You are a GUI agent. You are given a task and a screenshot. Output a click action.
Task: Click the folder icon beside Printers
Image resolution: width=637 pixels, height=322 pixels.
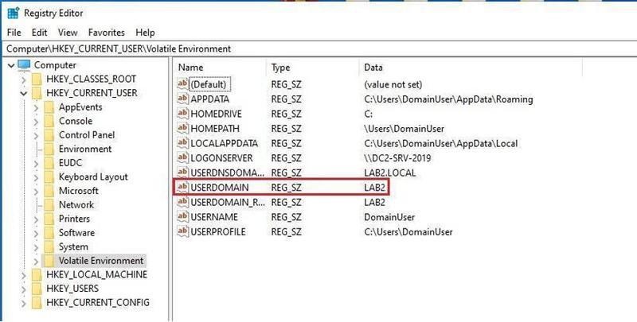(49, 219)
